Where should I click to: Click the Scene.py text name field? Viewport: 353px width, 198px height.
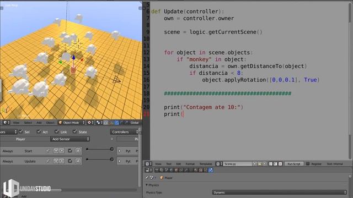238,164
